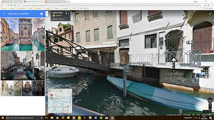Open the dark gondola photo thumbnail
This screenshot has width=214, height=120.
pos(33,88)
